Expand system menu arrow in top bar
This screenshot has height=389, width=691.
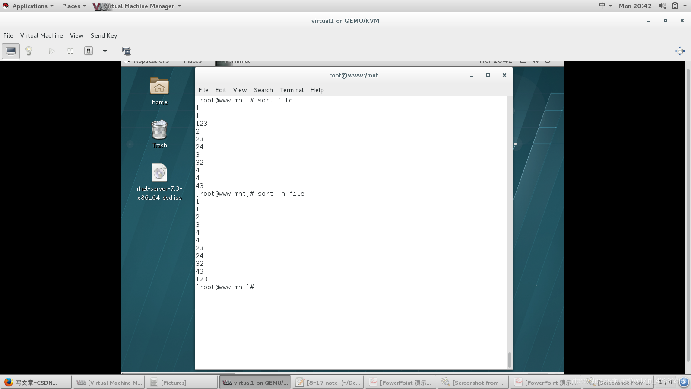pyautogui.click(x=685, y=6)
